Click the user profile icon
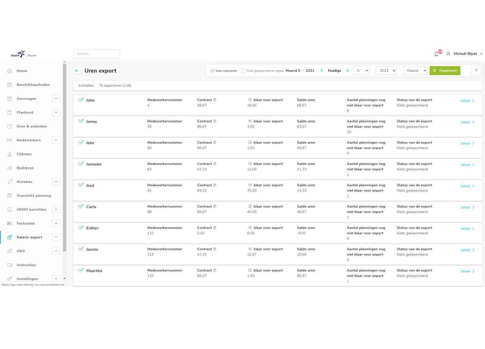Screen dimensions: 485x349 click(448, 54)
